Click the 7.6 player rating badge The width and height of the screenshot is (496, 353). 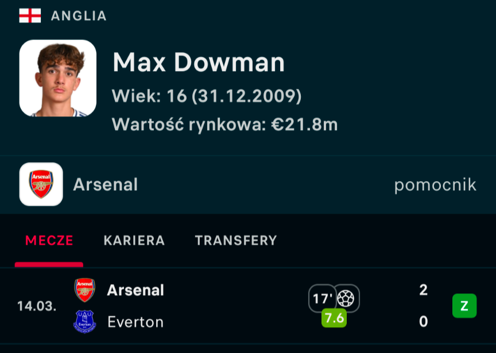point(334,318)
